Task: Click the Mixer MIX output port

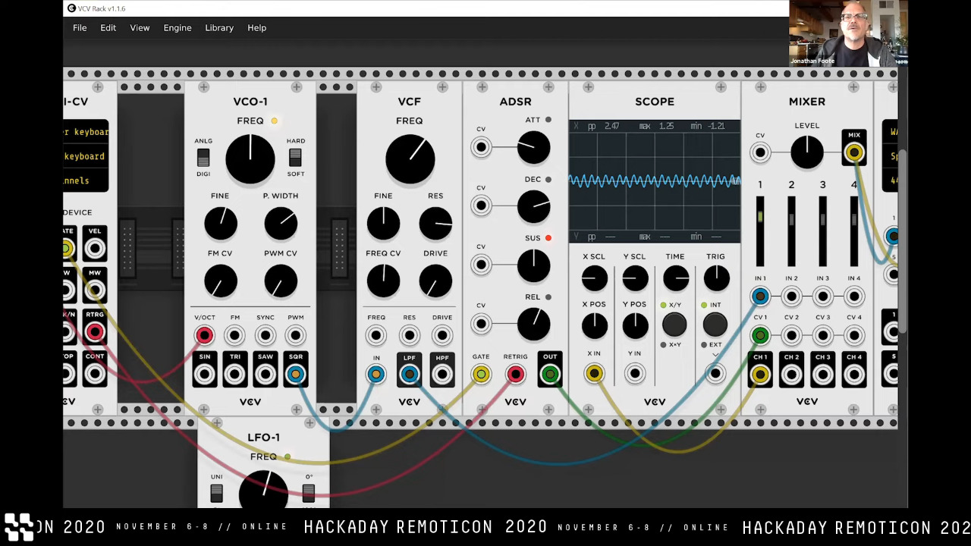Action: (854, 152)
